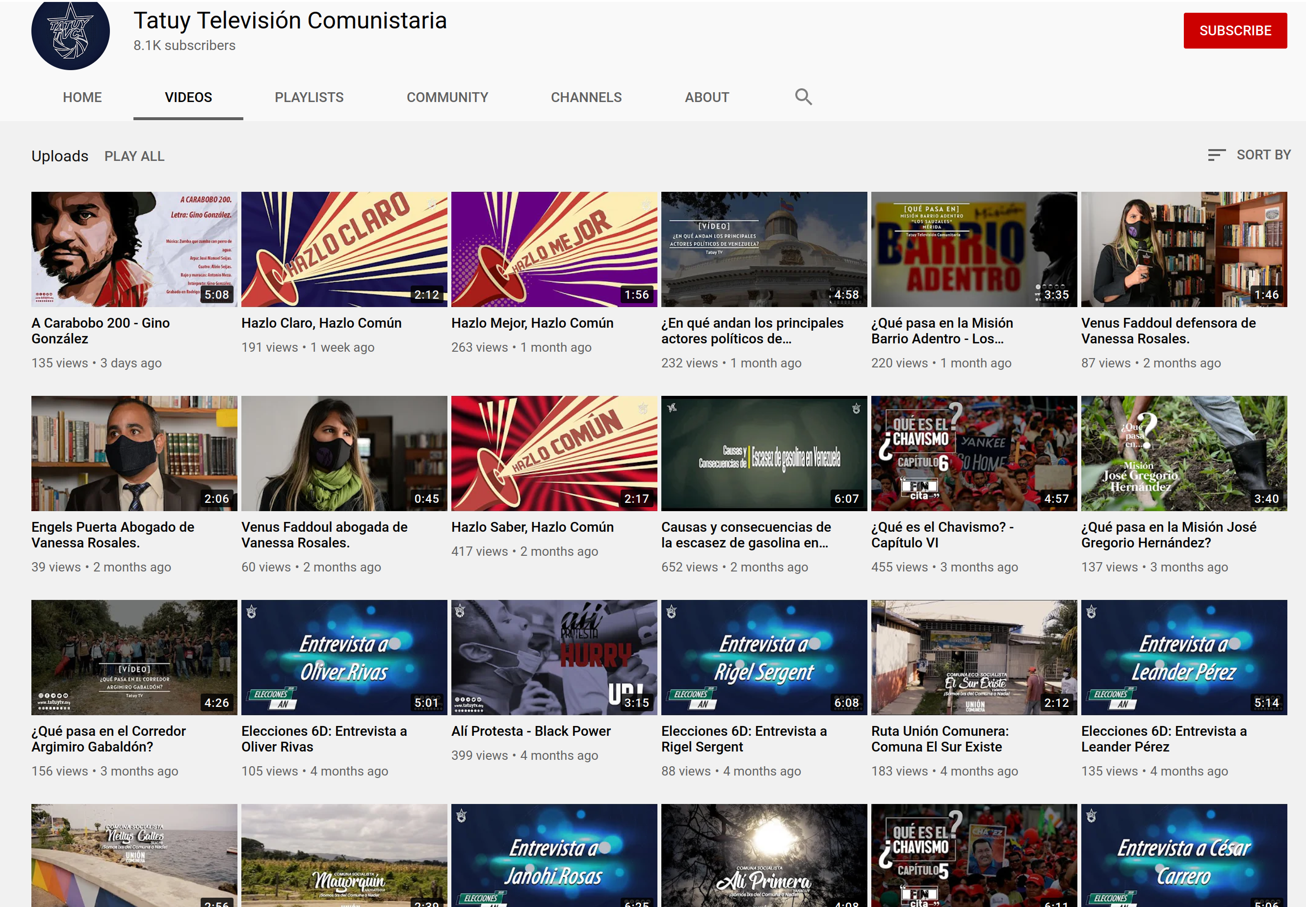This screenshot has height=907, width=1306.
Task: Click the Sort By filter icon
Action: coord(1216,155)
